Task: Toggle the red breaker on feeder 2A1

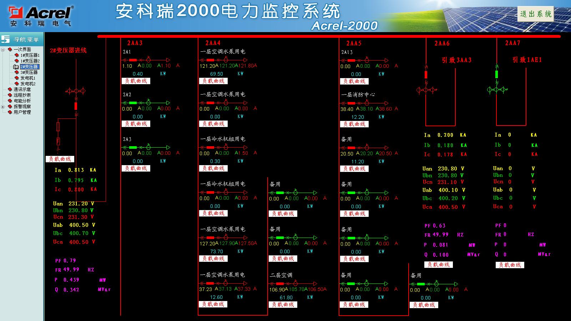Action: point(133,60)
